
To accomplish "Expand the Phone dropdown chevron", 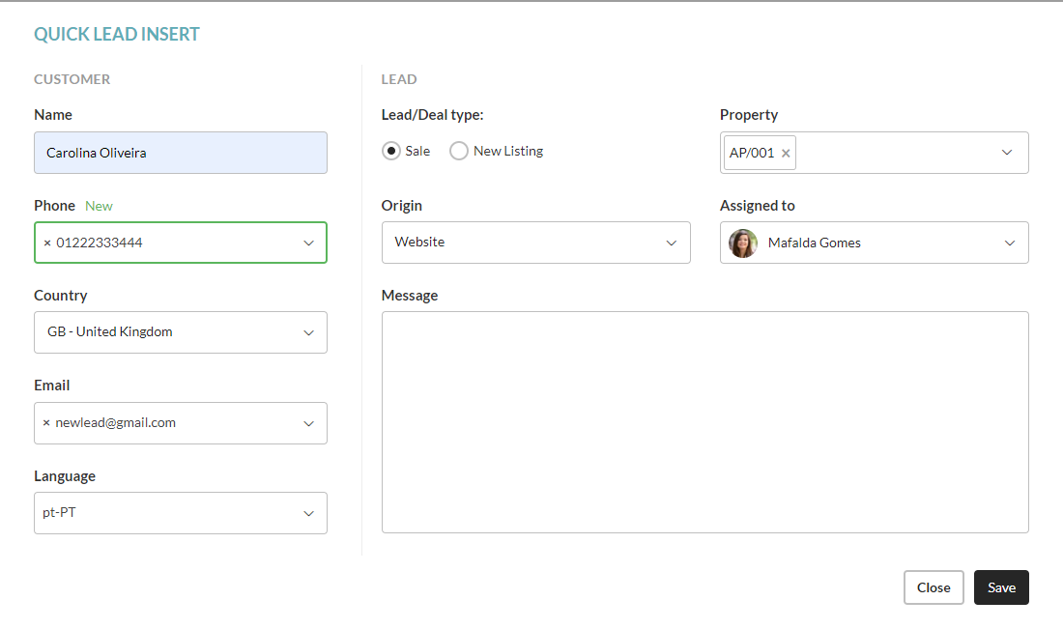I will [308, 243].
